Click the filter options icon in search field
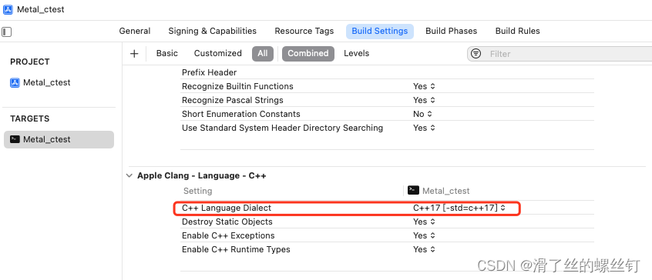This screenshot has height=280, width=652. pos(476,54)
